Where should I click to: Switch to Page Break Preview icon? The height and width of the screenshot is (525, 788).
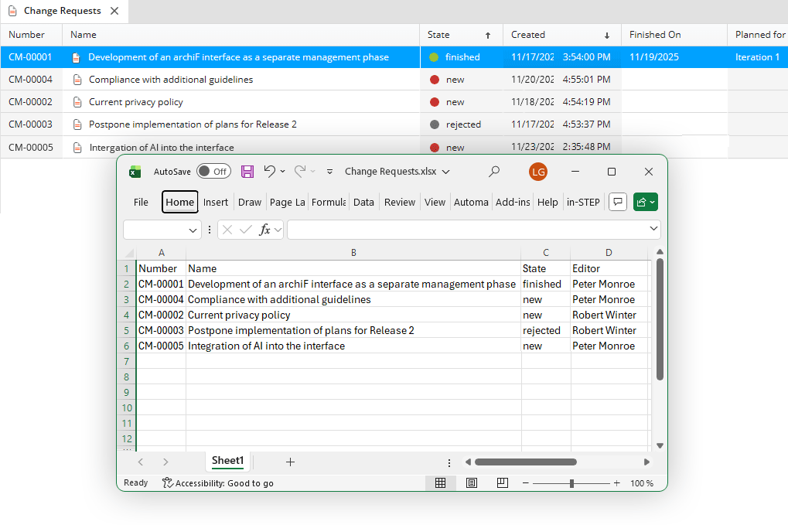coord(502,483)
